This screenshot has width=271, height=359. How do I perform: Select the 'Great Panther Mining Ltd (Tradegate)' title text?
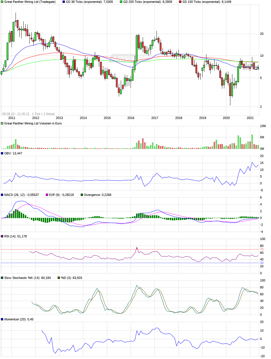click(x=30, y=2)
